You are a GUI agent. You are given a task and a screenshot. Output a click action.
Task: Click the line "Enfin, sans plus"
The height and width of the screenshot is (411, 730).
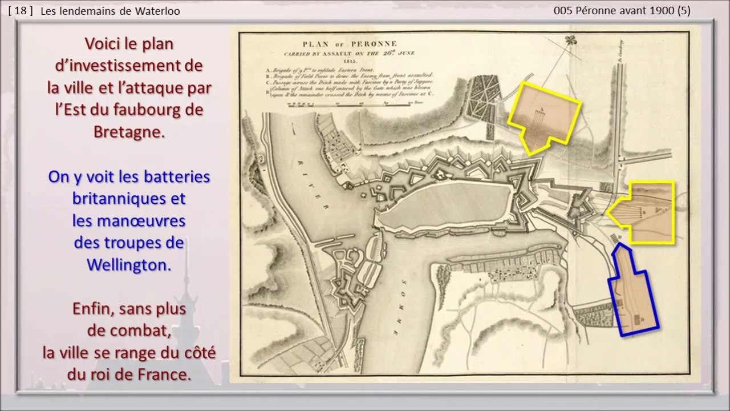coord(129,309)
